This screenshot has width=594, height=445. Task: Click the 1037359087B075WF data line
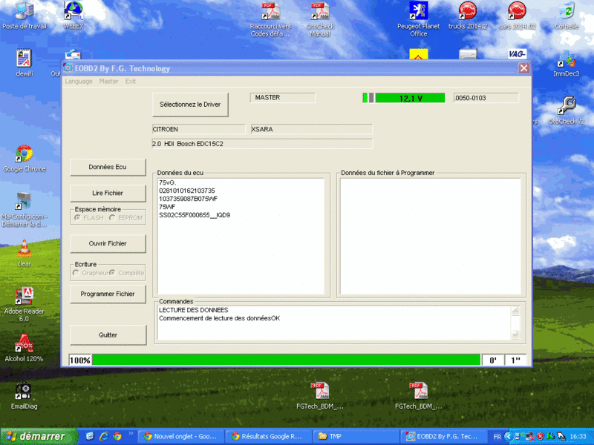(188, 199)
